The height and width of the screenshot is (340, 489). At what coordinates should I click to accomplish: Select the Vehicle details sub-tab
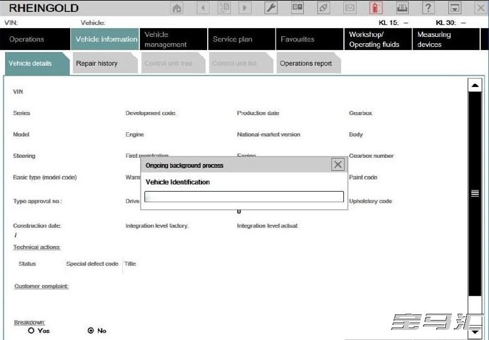37,63
